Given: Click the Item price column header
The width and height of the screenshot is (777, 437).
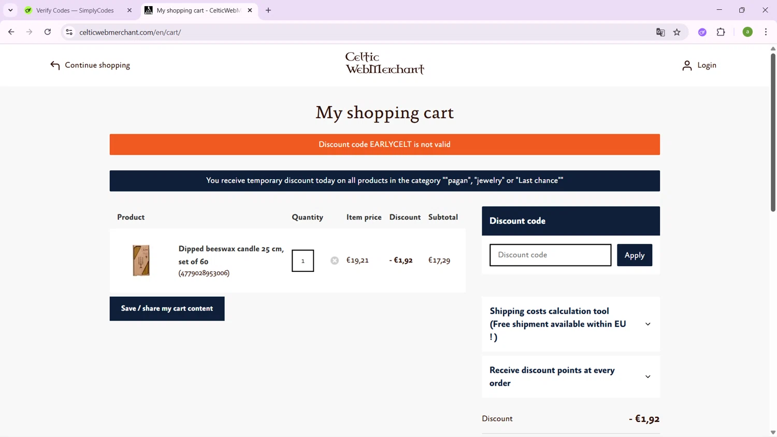Looking at the screenshot, I should point(364,217).
